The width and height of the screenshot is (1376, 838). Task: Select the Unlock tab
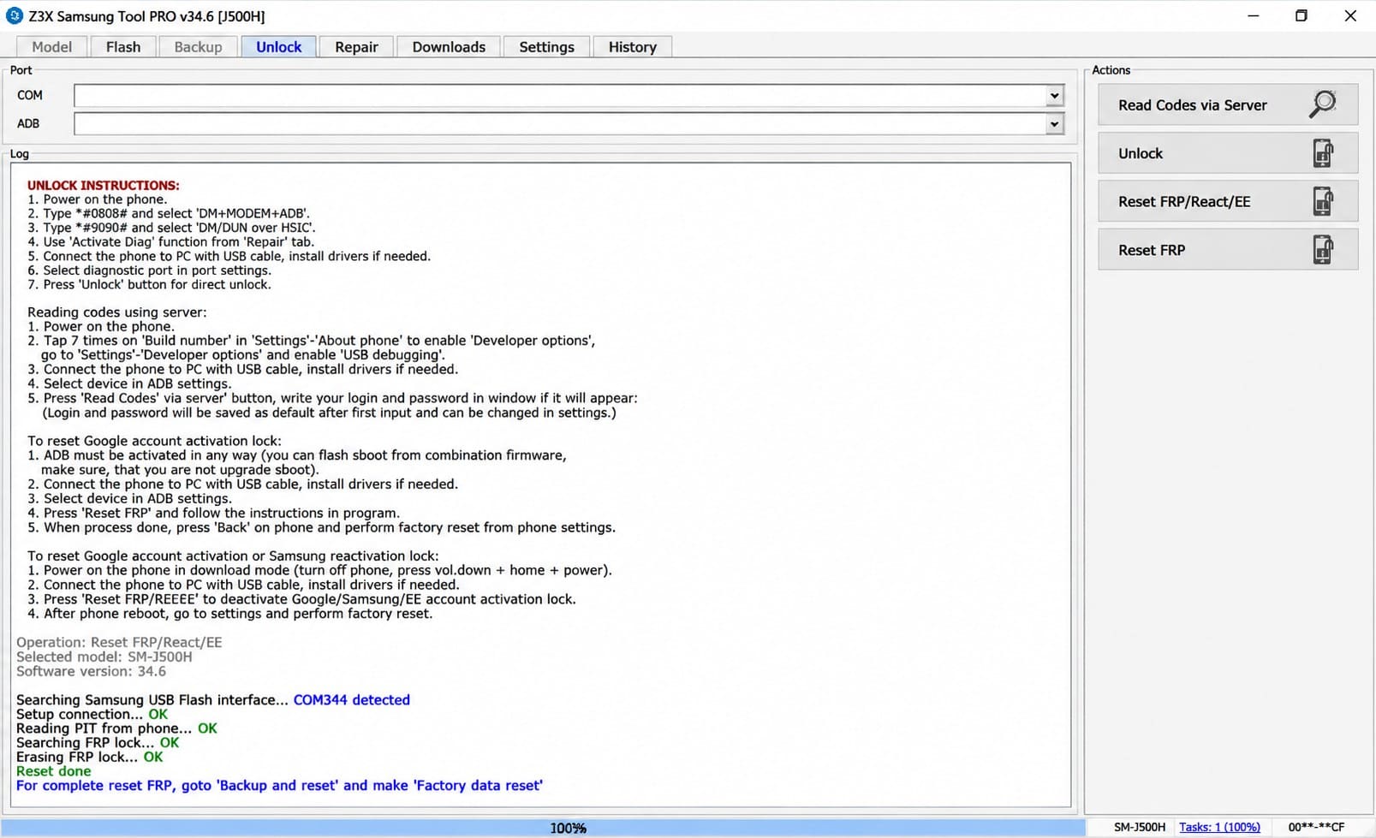[x=279, y=47]
